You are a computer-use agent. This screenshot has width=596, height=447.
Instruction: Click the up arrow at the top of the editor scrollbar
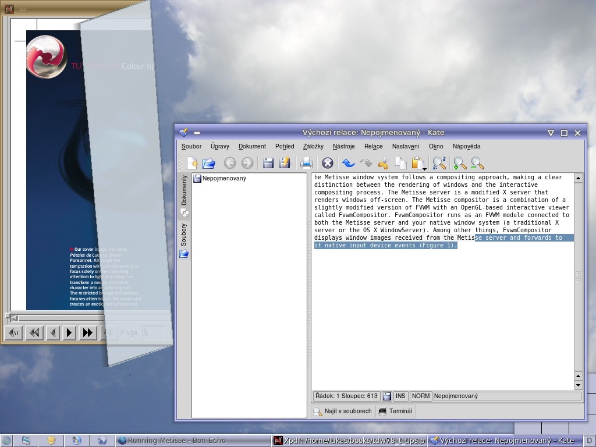578,178
